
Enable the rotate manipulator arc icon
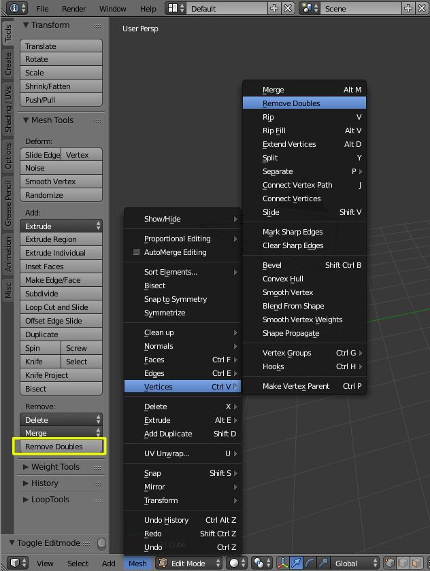[x=310, y=563]
